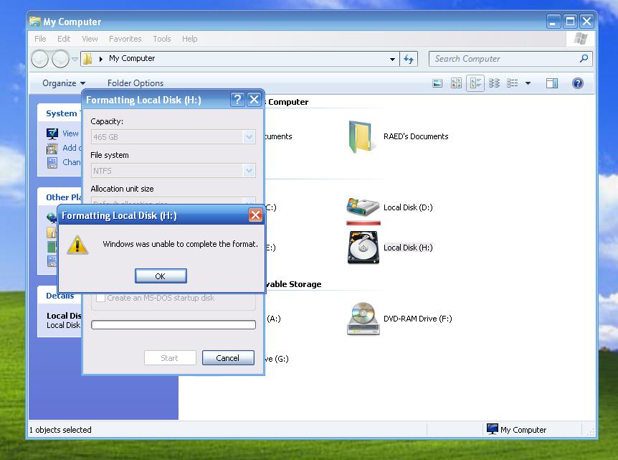The image size is (618, 460).
Task: Open the address bar history dropdown
Action: [x=392, y=59]
